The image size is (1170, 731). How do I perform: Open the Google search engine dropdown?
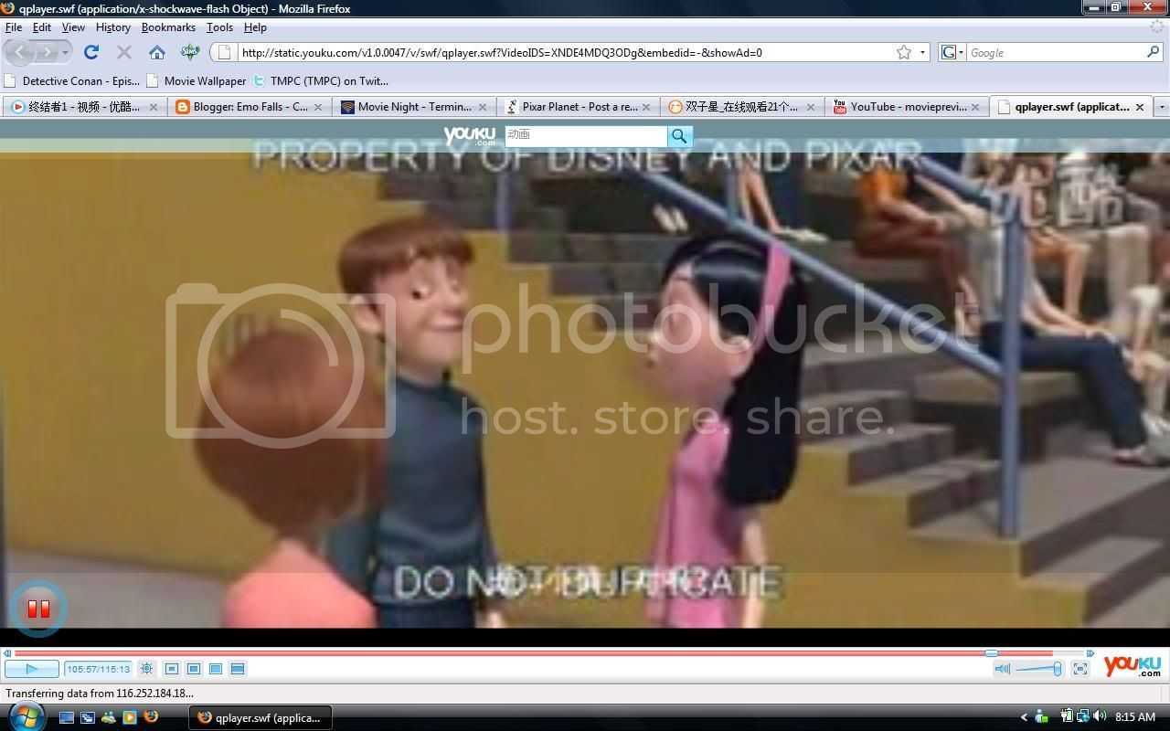click(x=952, y=52)
